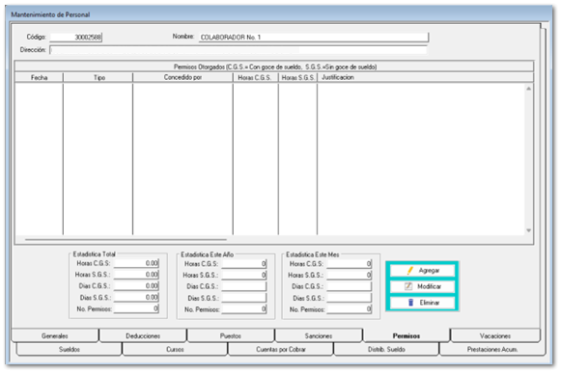Switch to the Sueldos tab

pos(70,350)
